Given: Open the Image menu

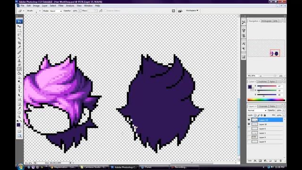Looking at the screenshot, I should pos(36,6).
